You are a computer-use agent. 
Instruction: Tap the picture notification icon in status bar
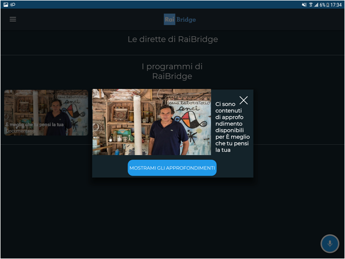[x=6, y=4]
